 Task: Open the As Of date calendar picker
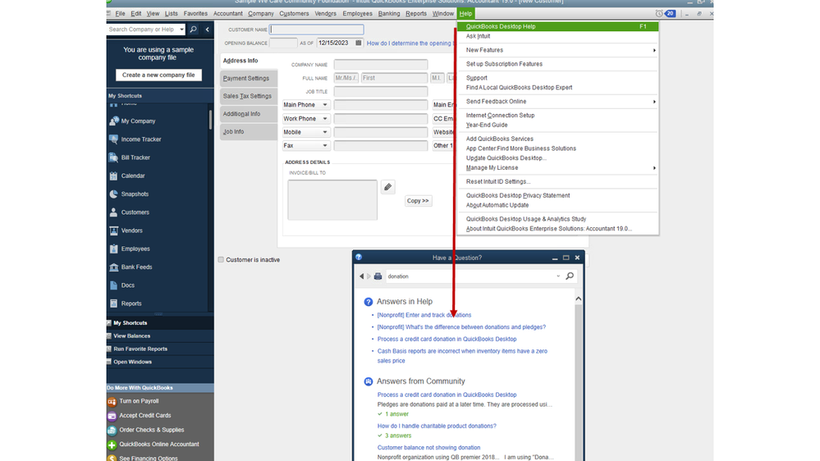pos(358,43)
